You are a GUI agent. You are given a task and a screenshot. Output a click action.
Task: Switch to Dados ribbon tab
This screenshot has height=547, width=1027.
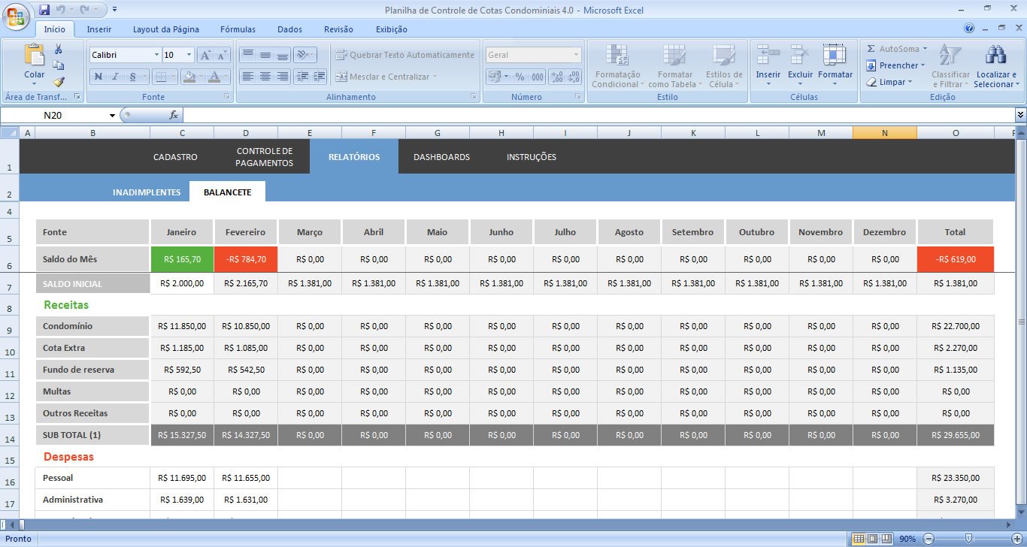click(x=289, y=29)
